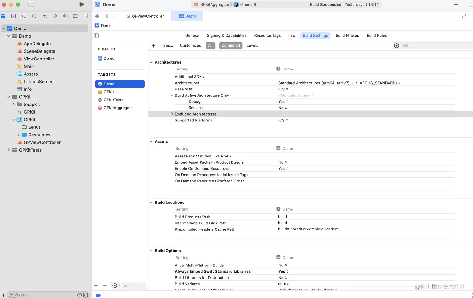Select the Customized settings filter
Screen dimensions: 473x298
pos(191,45)
